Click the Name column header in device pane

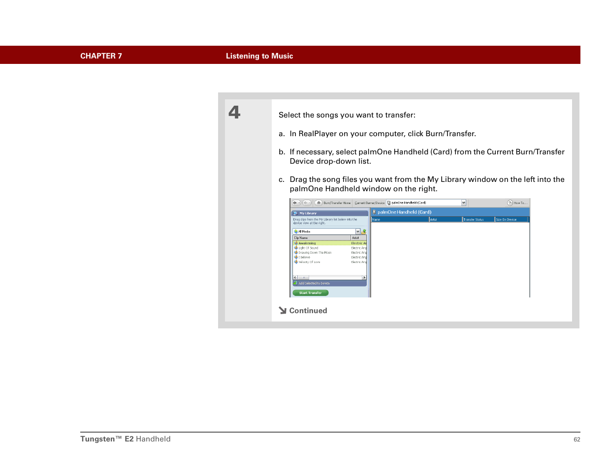[400, 220]
